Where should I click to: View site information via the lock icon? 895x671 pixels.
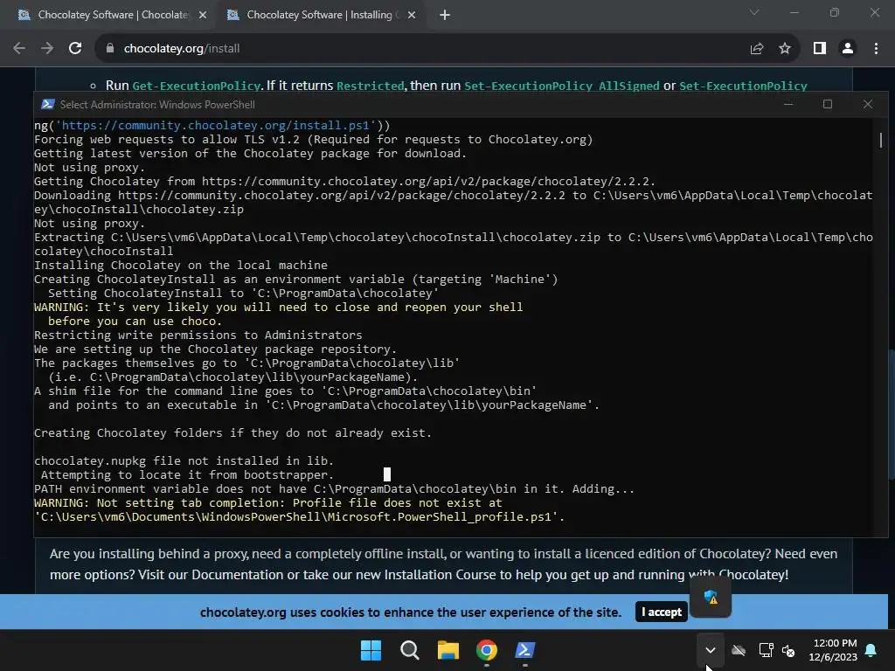pyautogui.click(x=110, y=49)
